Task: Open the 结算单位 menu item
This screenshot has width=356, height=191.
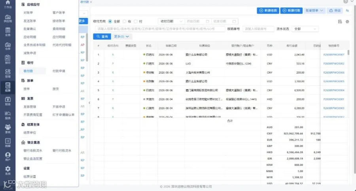Action: point(30,132)
